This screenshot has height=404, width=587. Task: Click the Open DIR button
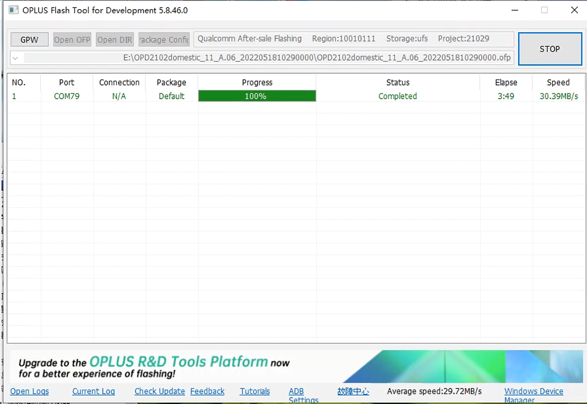pos(115,40)
